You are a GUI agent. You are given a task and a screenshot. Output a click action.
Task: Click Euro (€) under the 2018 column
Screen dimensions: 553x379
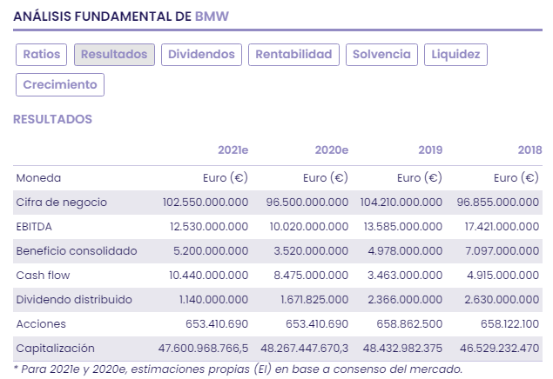pos(516,177)
